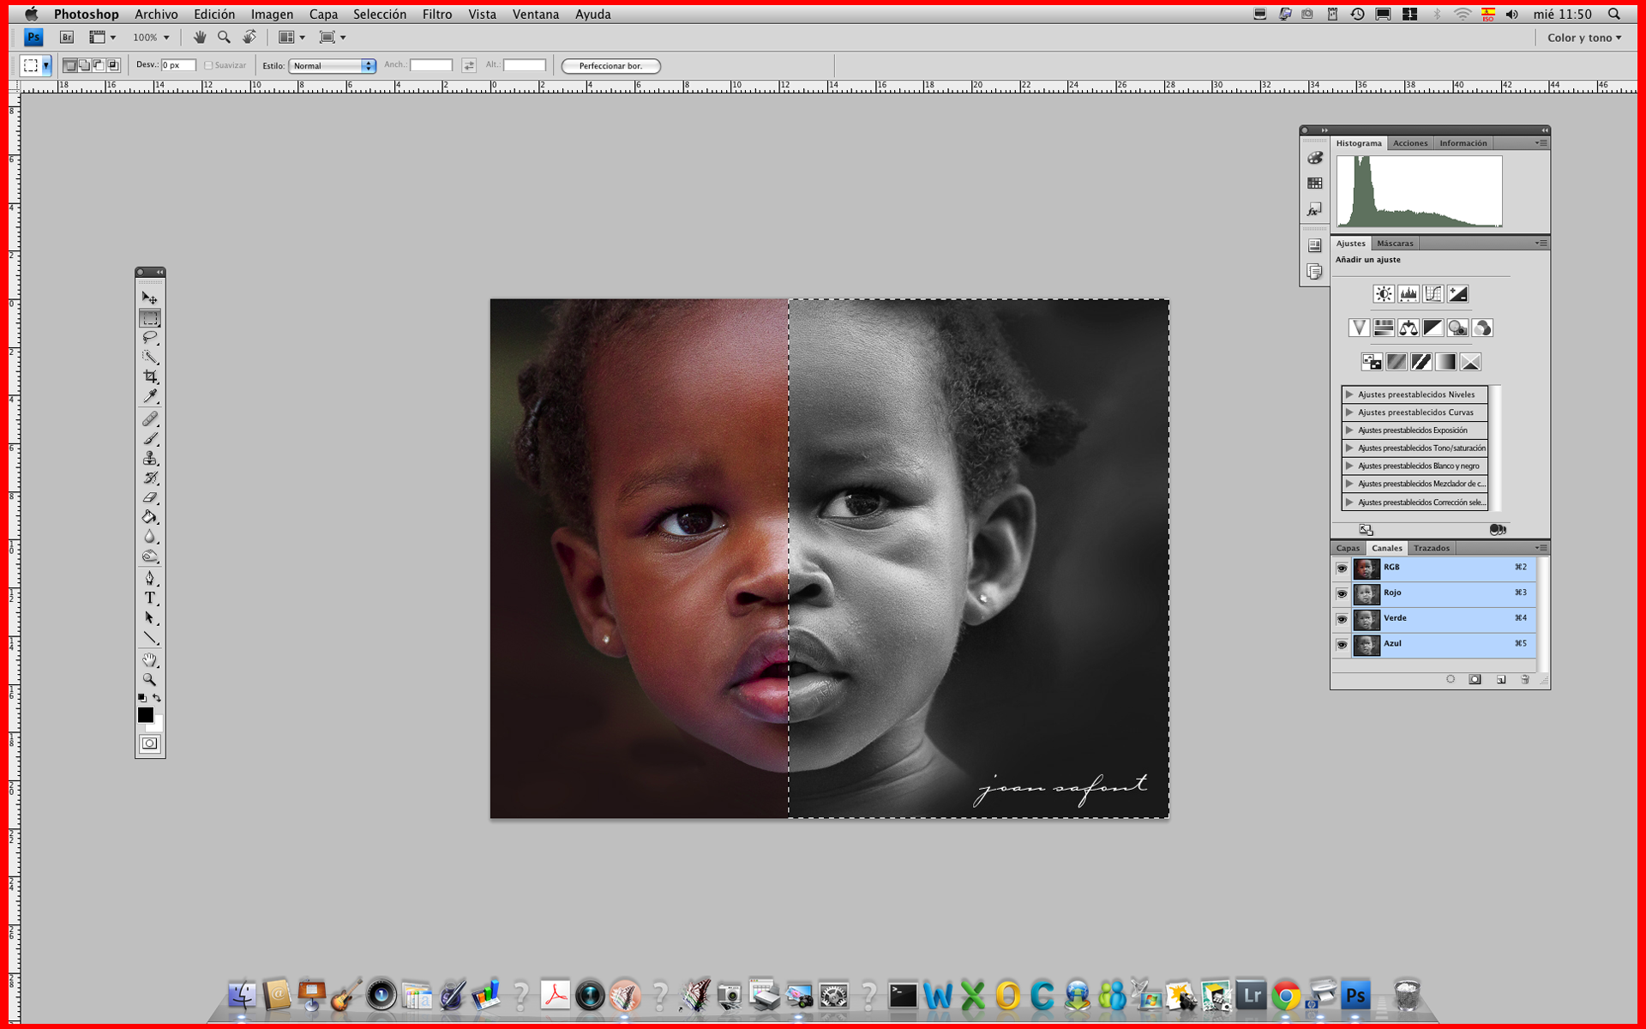Open the Estilo dropdown set to Normal

click(x=333, y=65)
